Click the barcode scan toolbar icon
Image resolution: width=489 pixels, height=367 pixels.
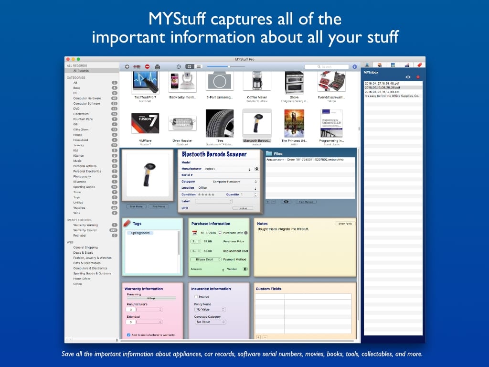[137, 66]
